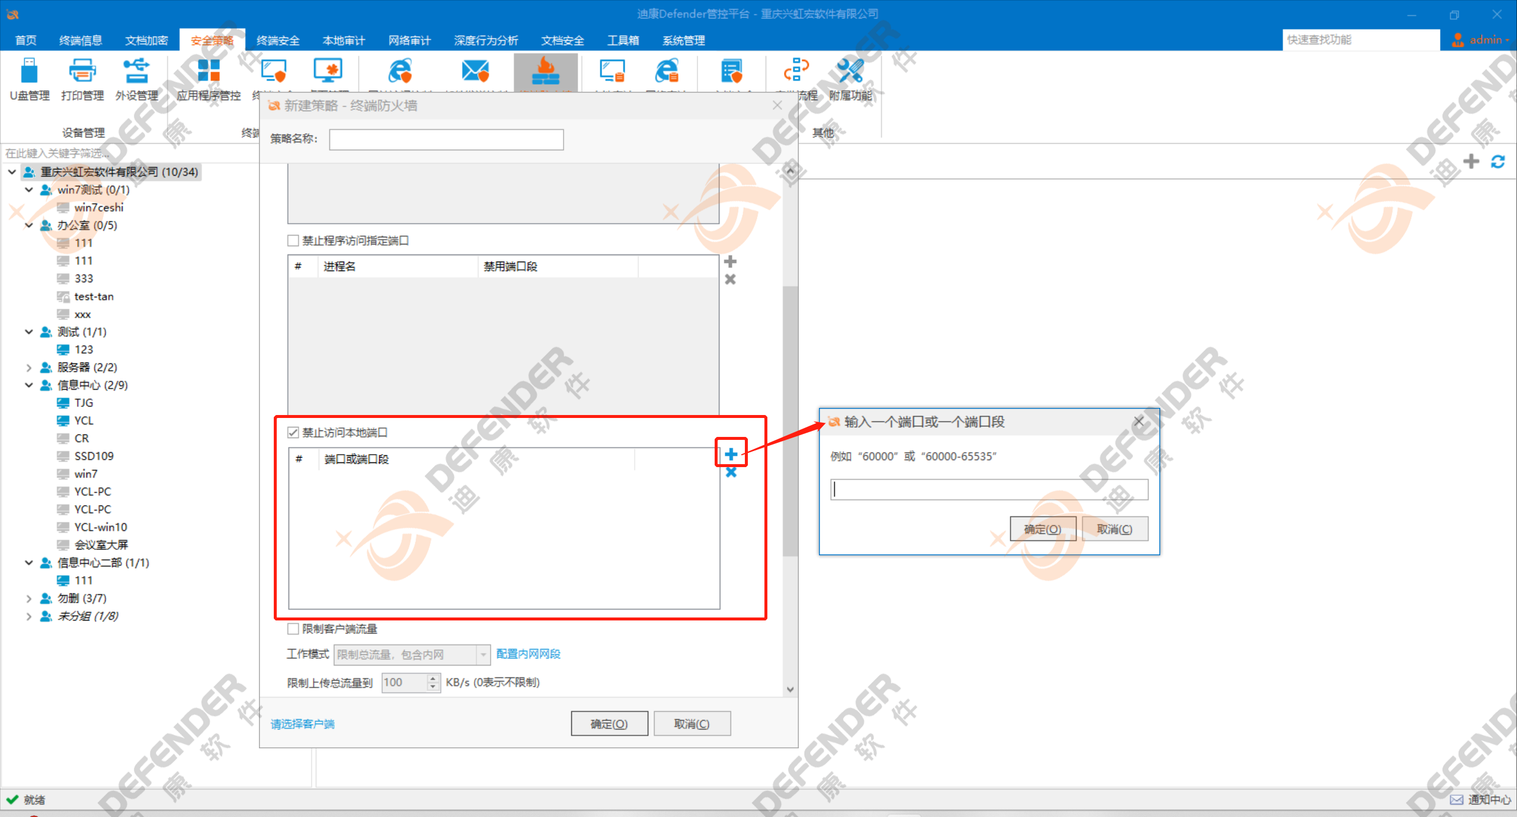Close the 新建策略 dialog
1517x817 pixels.
point(777,105)
